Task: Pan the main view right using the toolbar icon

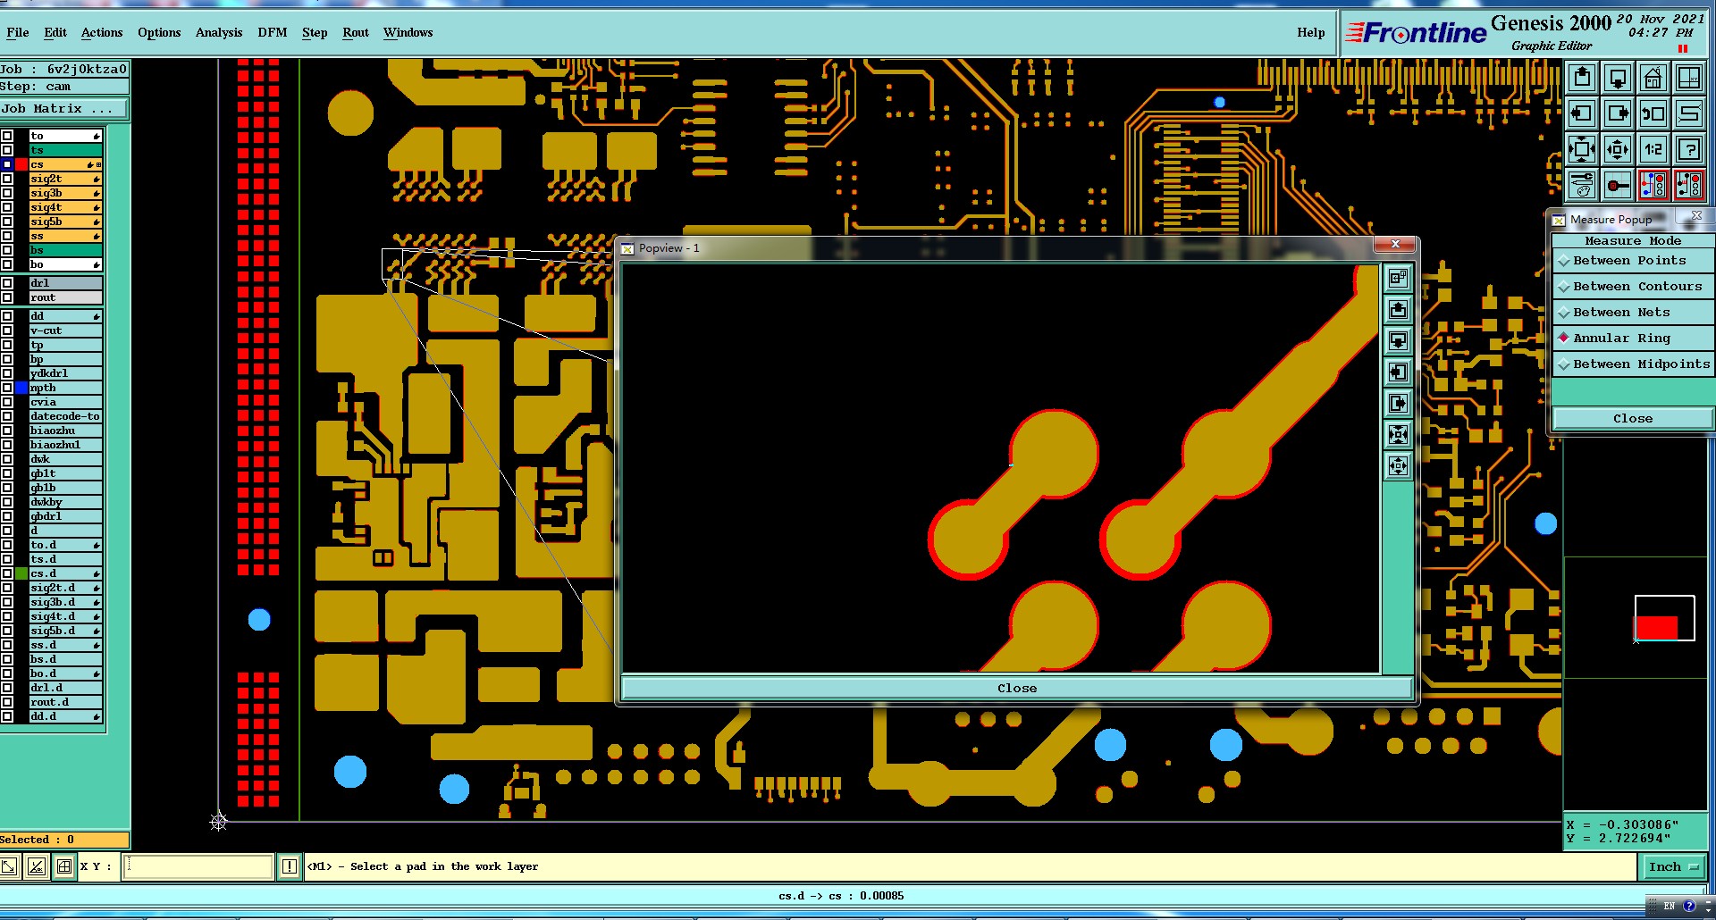Action: (x=1618, y=113)
